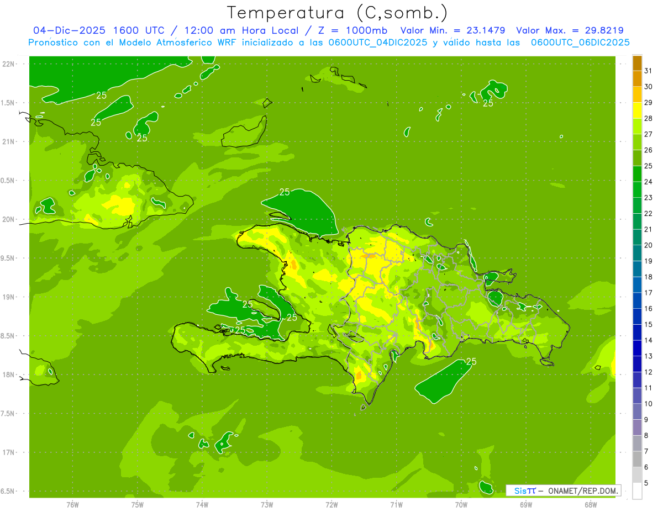This screenshot has width=663, height=512.
Task: Click the legend value "27"
Action: tap(649, 134)
